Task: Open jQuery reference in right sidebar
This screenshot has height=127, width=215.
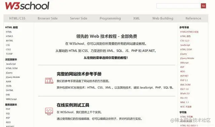Action: [183, 54]
